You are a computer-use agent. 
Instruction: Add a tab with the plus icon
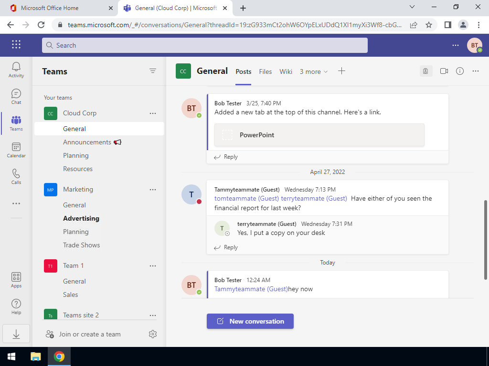tap(342, 71)
